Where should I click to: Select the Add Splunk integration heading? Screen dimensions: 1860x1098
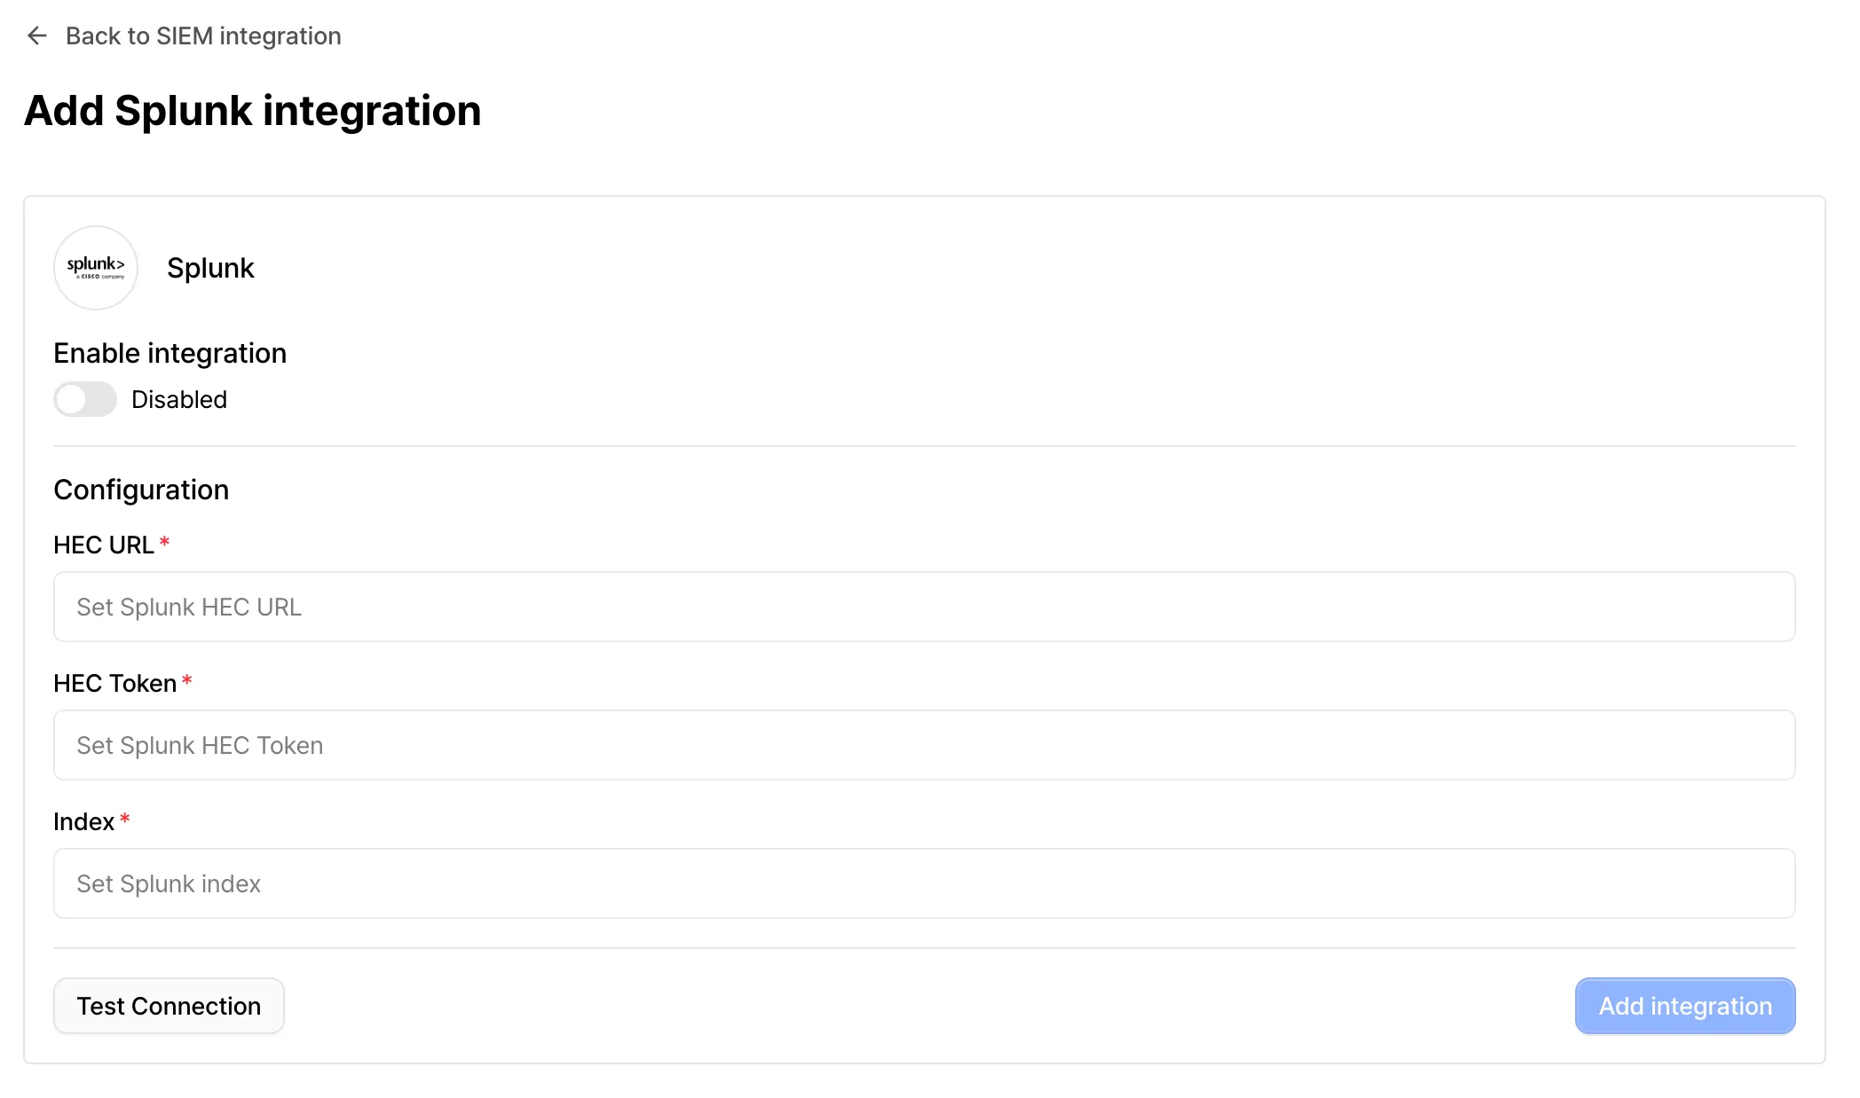pos(252,110)
